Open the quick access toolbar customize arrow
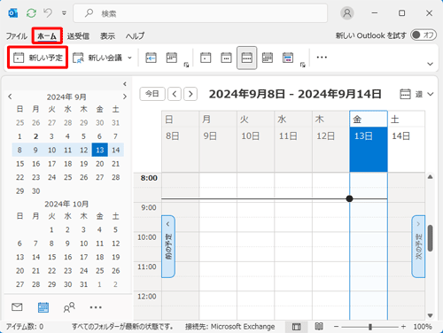Image resolution: width=443 pixels, height=333 pixels. 64,13
